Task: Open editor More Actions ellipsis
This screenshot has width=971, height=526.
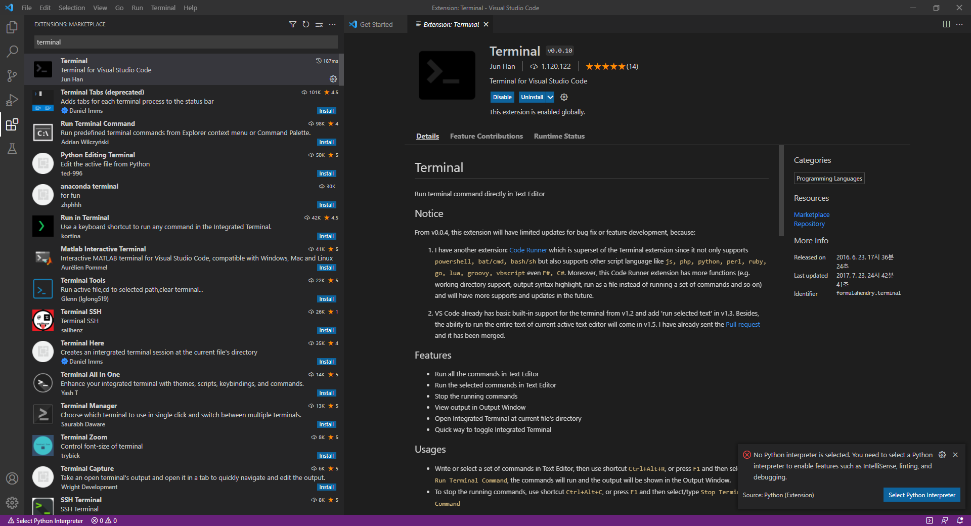Action: pos(959,24)
